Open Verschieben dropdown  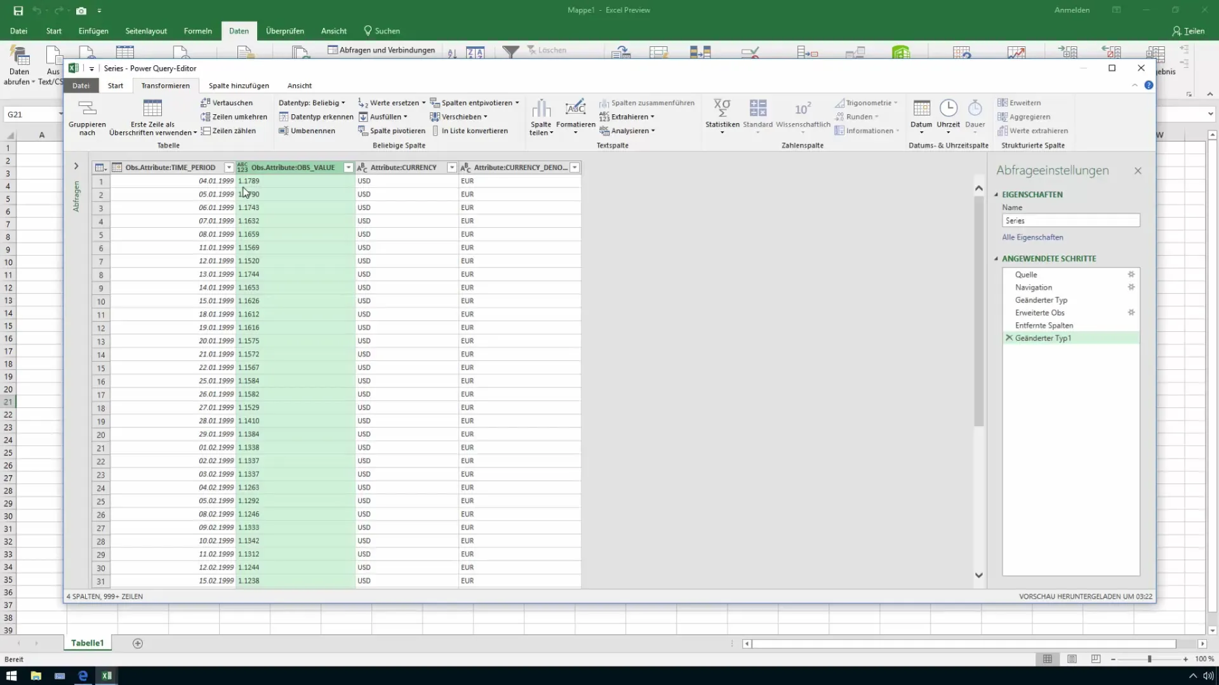point(458,117)
